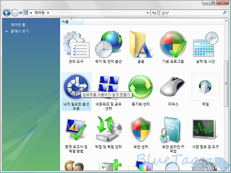Maximize the control panel window

tap(213, 3)
